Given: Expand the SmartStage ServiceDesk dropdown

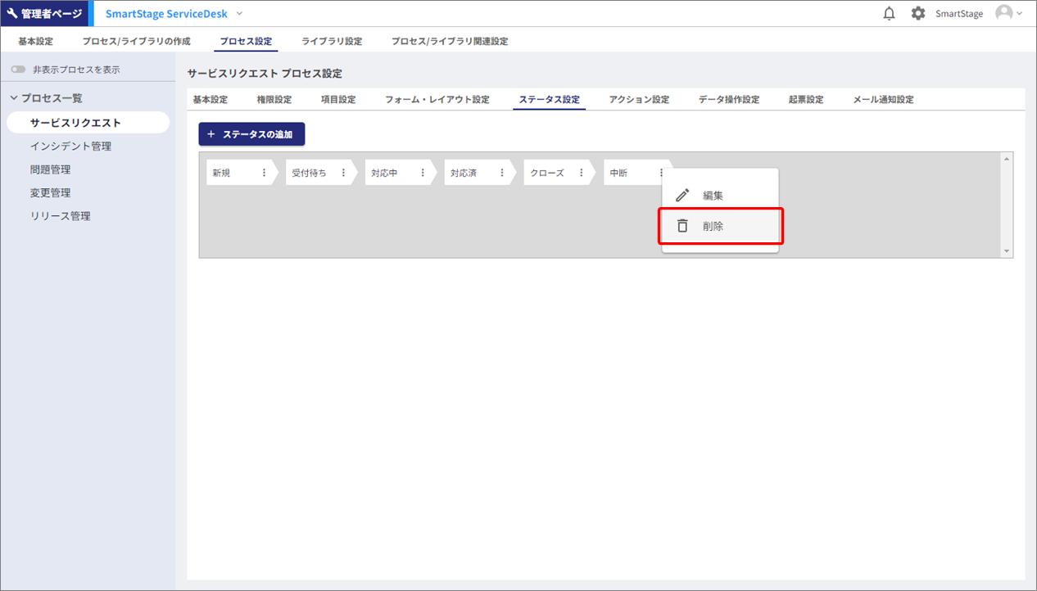Looking at the screenshot, I should click(239, 14).
